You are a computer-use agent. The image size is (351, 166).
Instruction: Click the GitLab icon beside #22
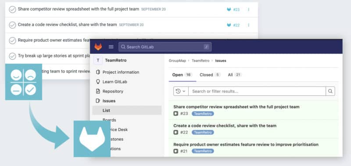click(229, 25)
